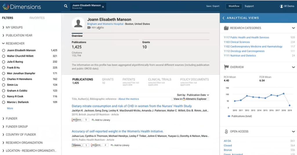Collapse the Overview analytics panel chevron
Viewport: 297px width, 155px height.
point(293,67)
